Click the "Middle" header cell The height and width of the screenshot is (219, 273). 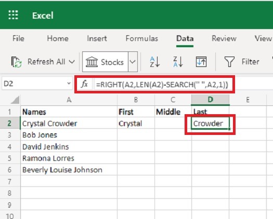coord(173,112)
